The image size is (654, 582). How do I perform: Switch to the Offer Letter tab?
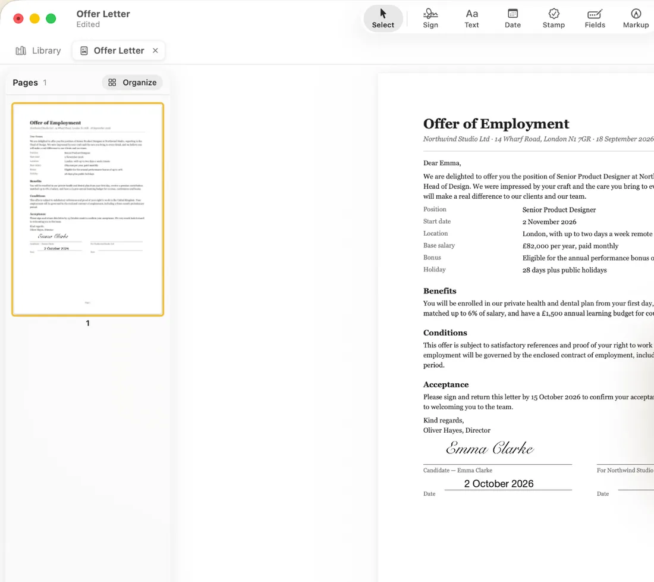pos(118,51)
